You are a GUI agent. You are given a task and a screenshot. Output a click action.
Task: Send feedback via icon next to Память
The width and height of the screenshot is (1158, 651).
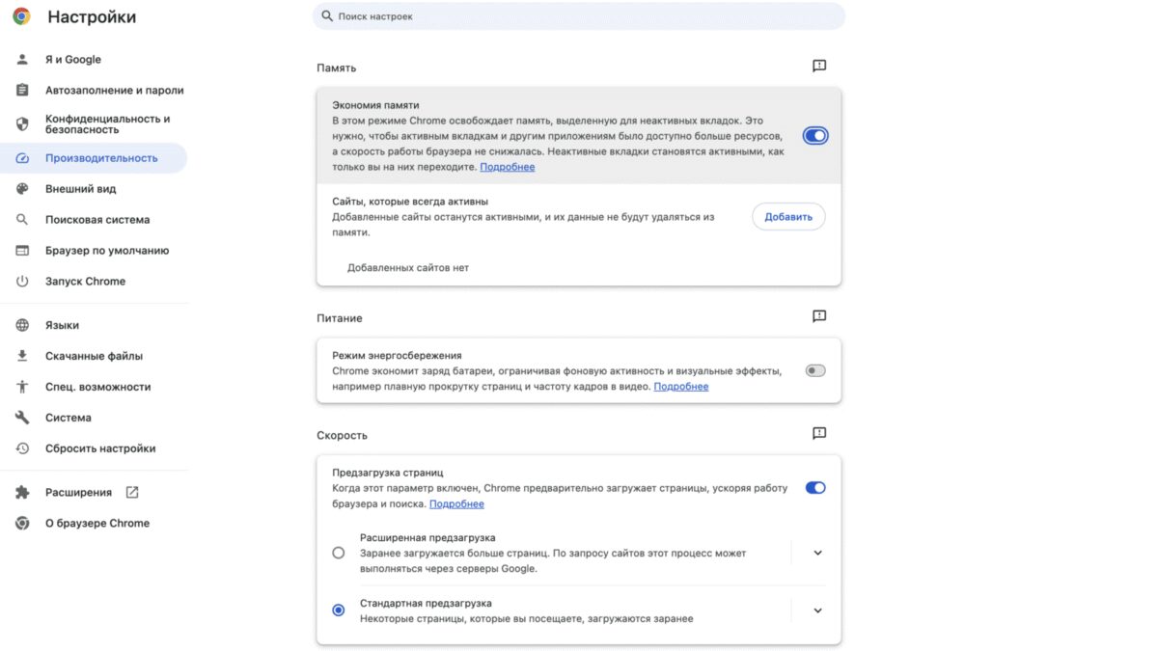(818, 66)
